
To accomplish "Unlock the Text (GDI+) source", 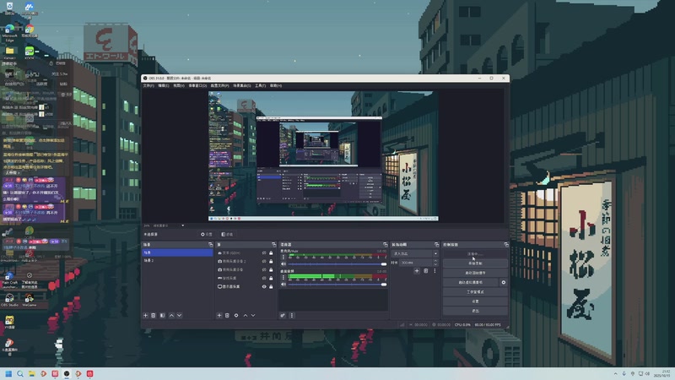I will [x=271, y=252].
